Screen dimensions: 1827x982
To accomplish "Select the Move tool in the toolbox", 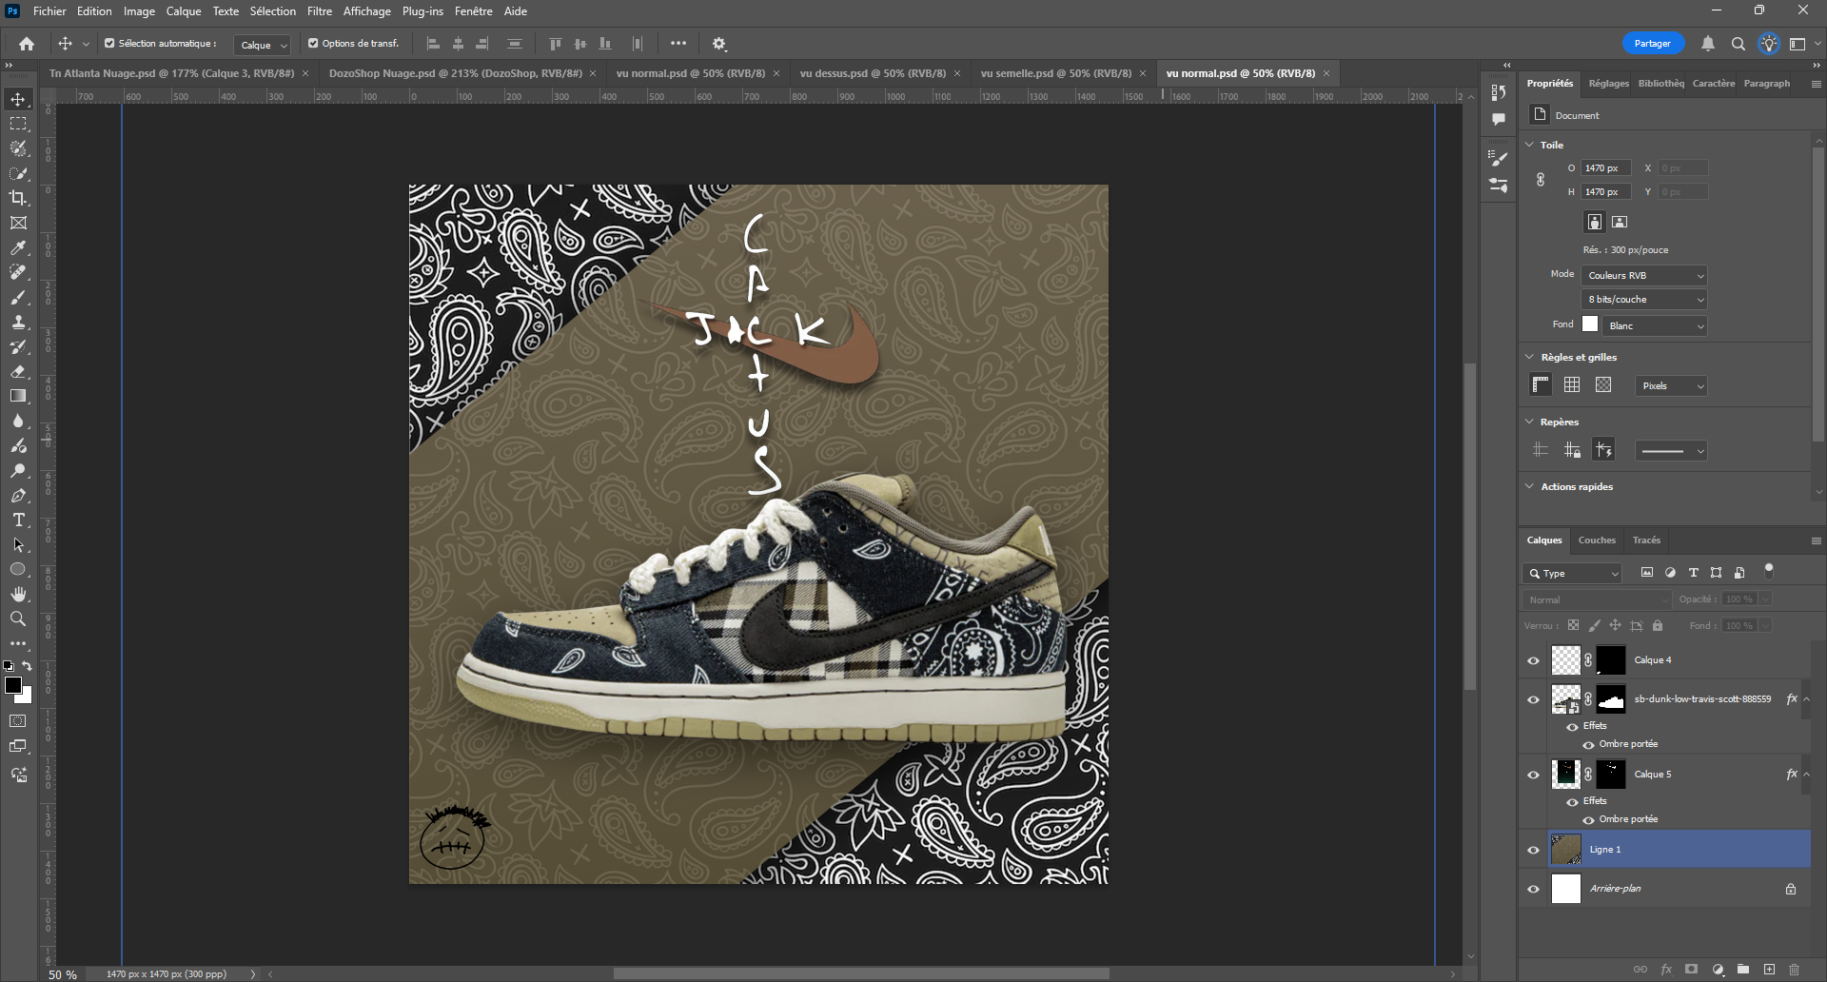I will click(18, 100).
